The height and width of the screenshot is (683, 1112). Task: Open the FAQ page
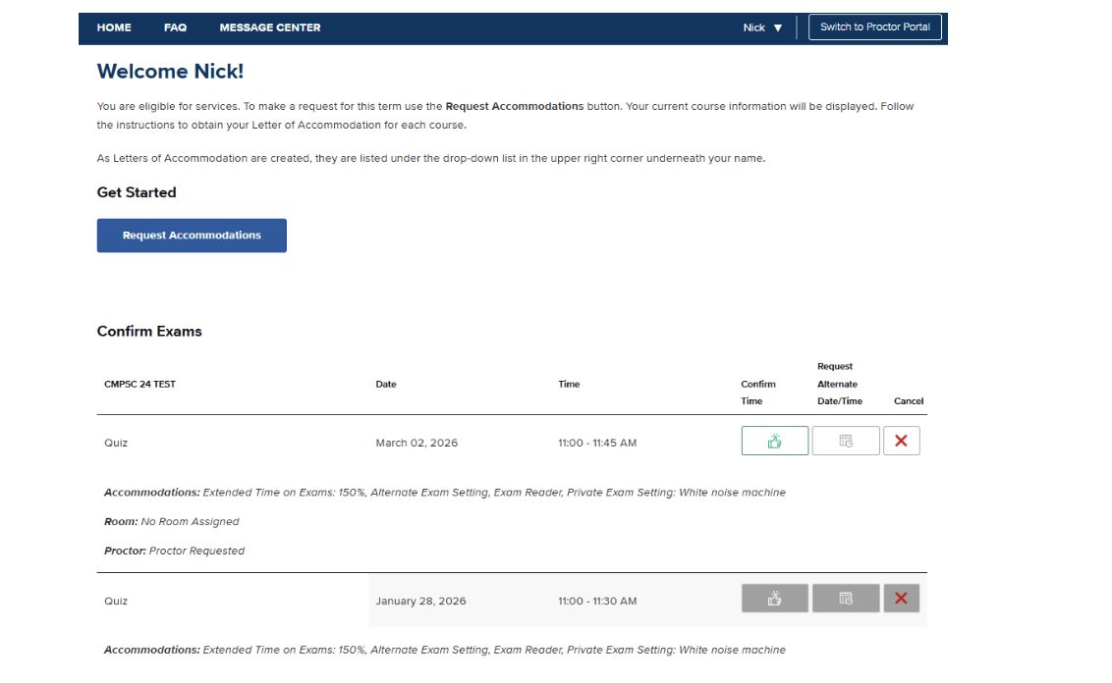pyautogui.click(x=175, y=27)
